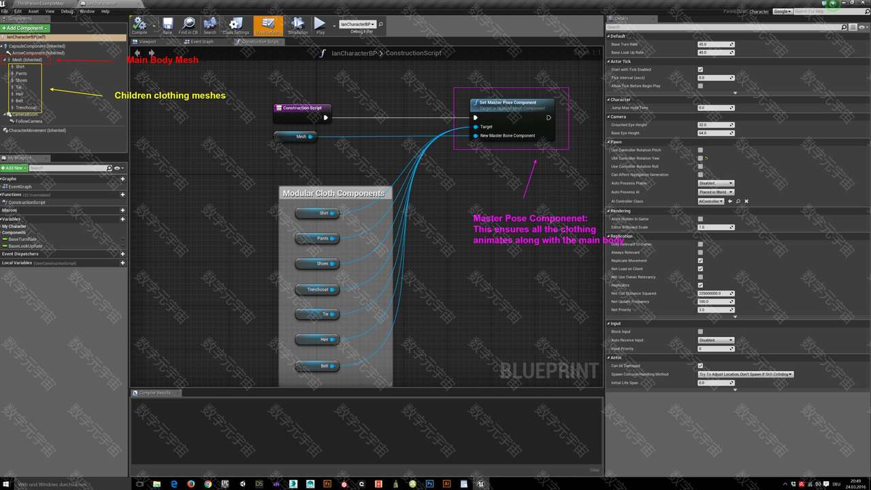Open the Search toolbar icon
This screenshot has height=490, width=871.
coord(210,26)
